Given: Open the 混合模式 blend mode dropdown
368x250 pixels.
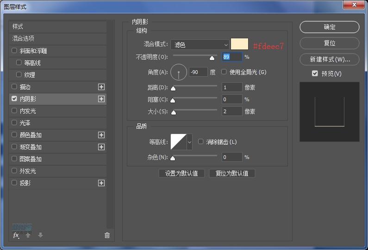Looking at the screenshot, I should 200,45.
